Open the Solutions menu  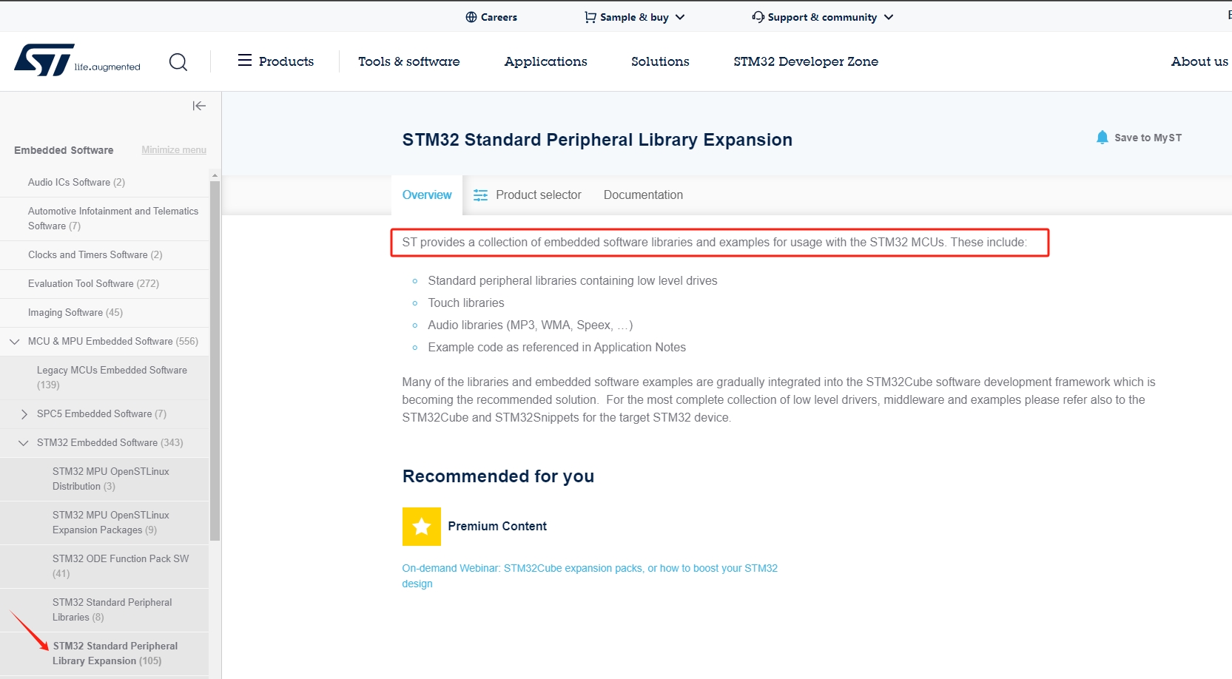pos(660,61)
